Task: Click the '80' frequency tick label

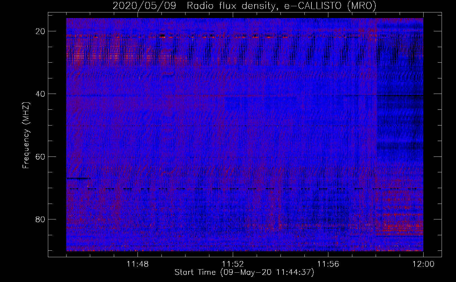Action: pyautogui.click(x=40, y=219)
